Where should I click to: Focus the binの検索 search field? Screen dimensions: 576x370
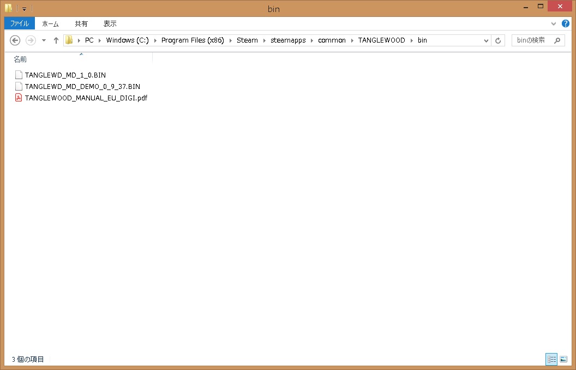pos(538,40)
